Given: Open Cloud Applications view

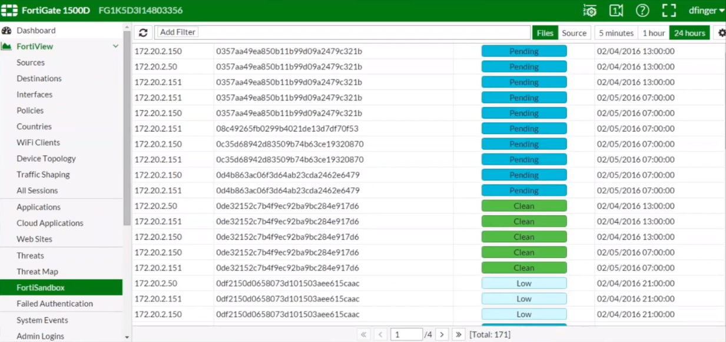Looking at the screenshot, I should tap(50, 223).
